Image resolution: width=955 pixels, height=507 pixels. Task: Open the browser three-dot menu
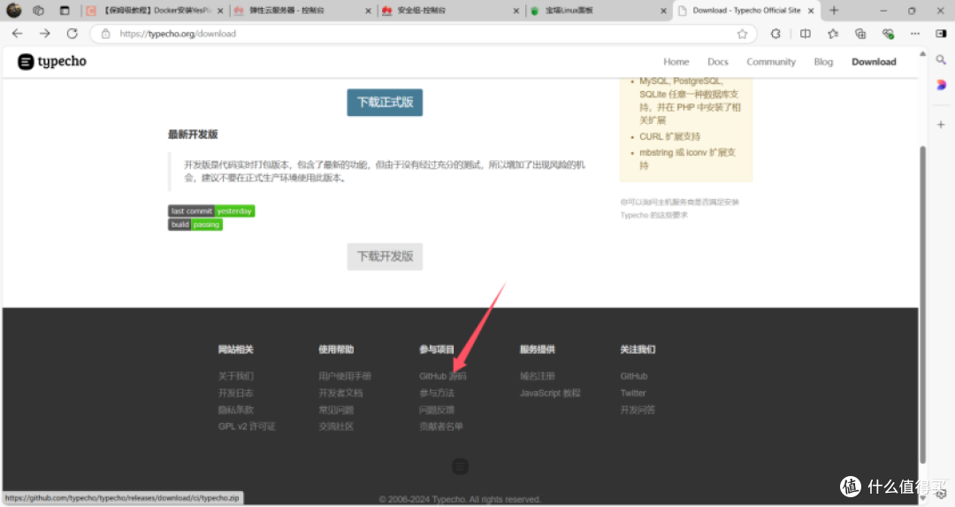915,34
